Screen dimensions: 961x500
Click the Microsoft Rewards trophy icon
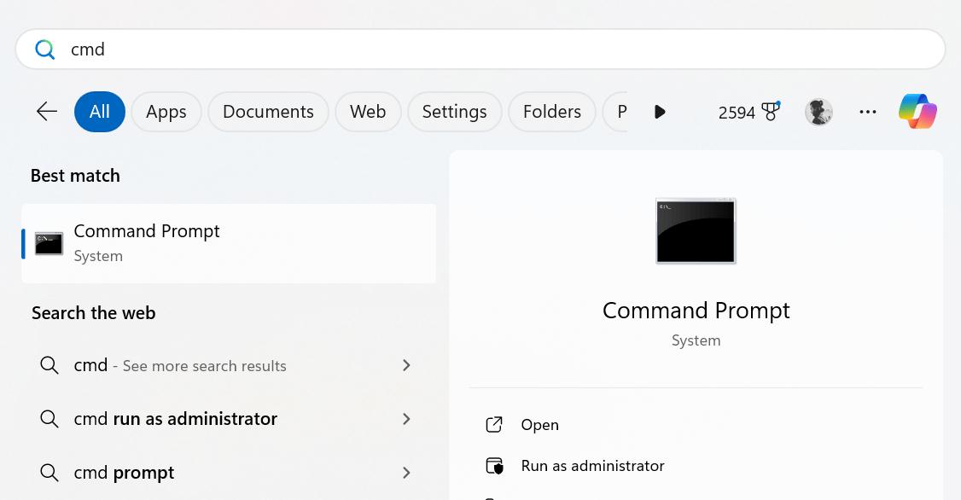(x=770, y=111)
